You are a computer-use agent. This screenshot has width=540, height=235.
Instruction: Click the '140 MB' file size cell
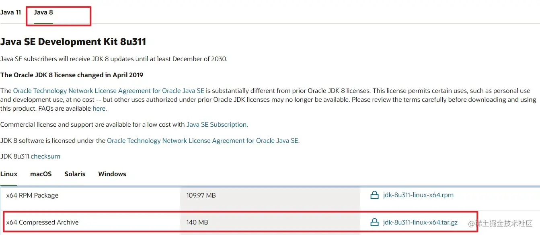click(197, 223)
